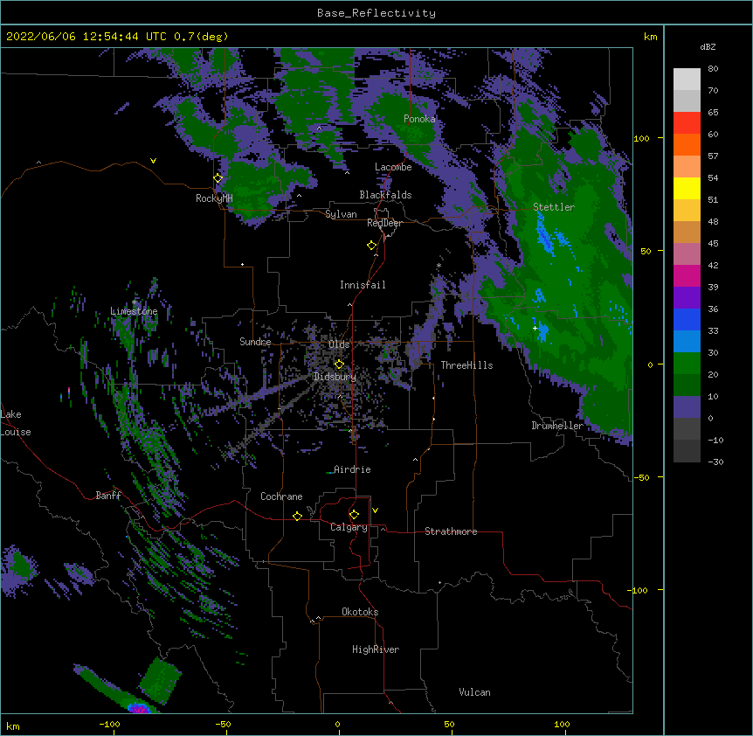
Task: Click the blue echo cell south of Stettler label
Action: [544, 236]
